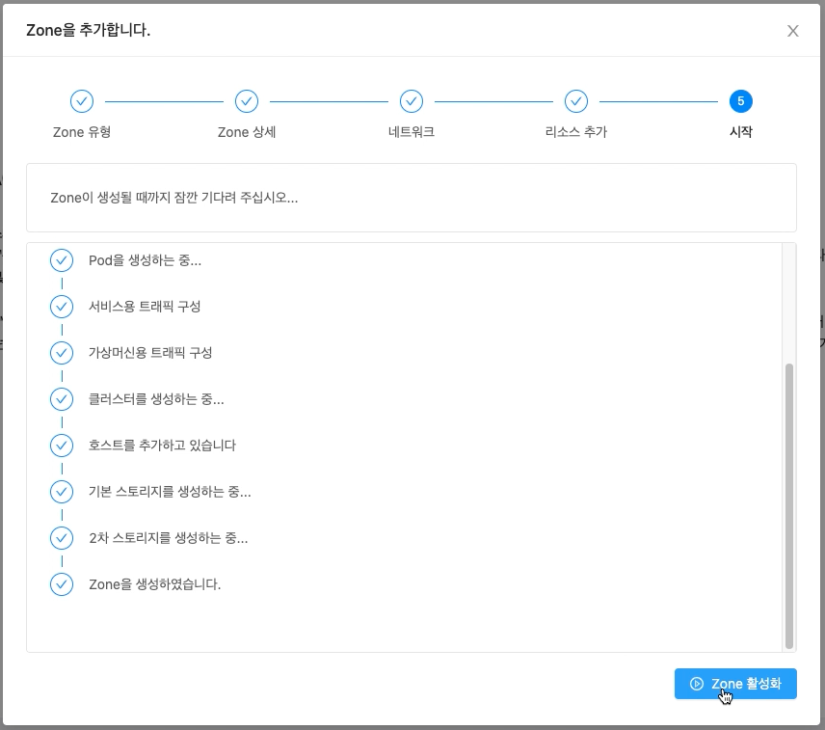Select the step 5 시작 circle indicator
The image size is (825, 730).
point(741,101)
